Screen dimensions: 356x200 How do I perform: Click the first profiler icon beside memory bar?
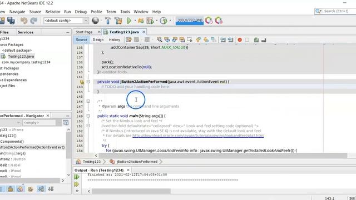[209, 21]
